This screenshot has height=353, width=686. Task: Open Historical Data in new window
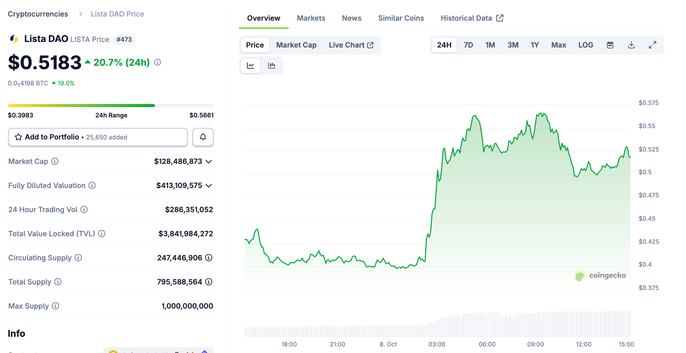coord(471,18)
